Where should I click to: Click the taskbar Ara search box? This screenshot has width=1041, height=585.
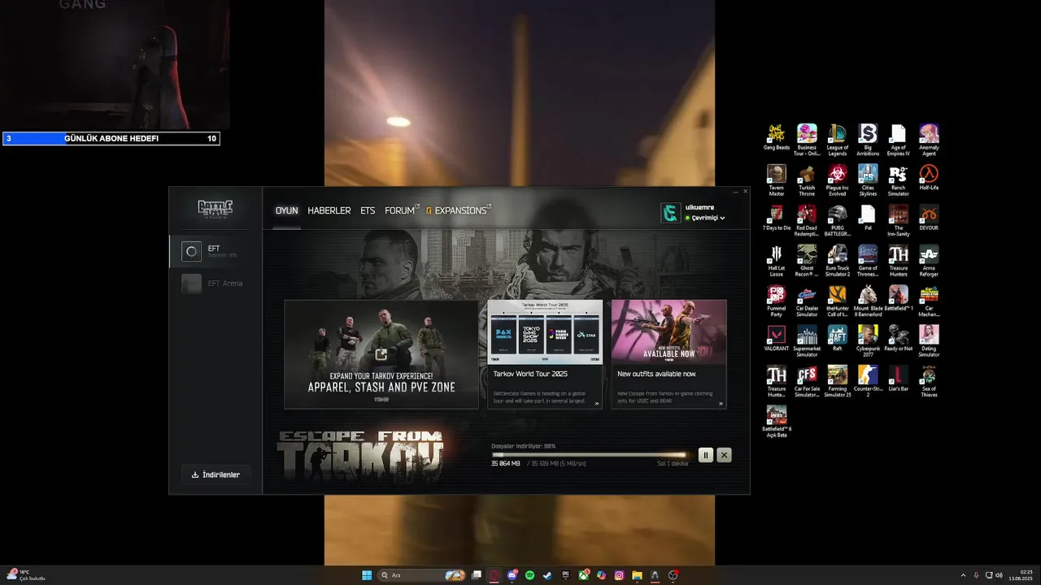422,575
